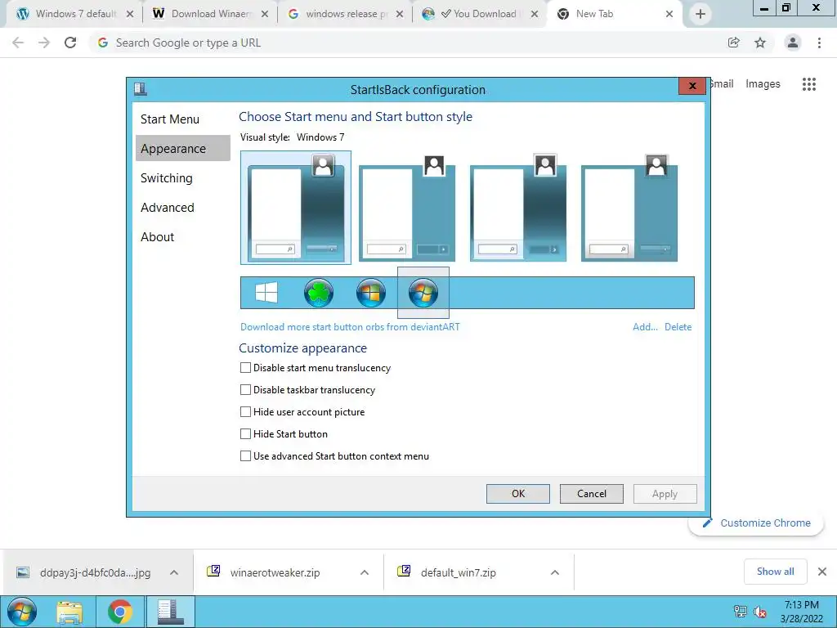
Task: Bookmark this tab with the star
Action: click(x=760, y=43)
